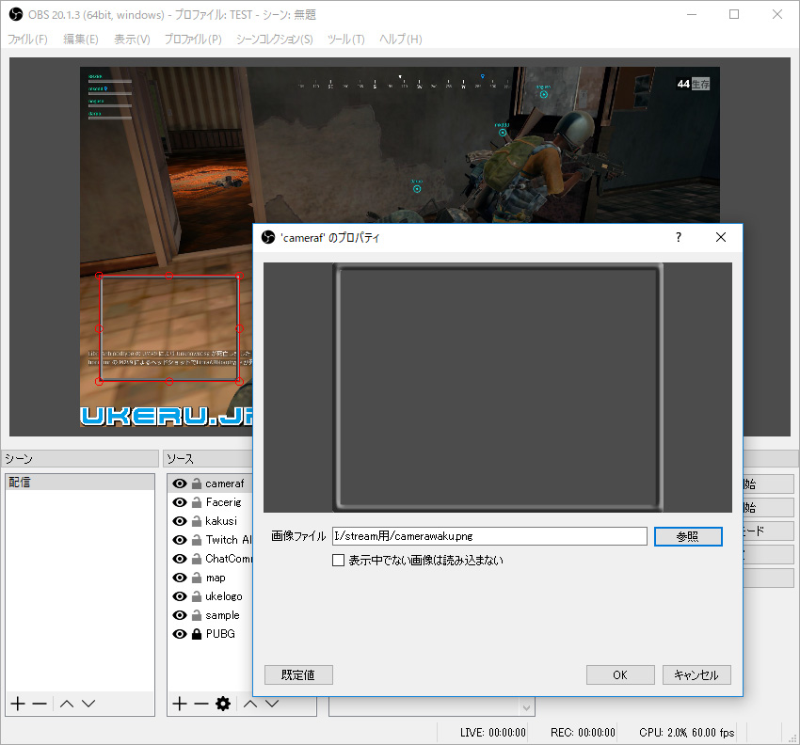The width and height of the screenshot is (800, 745).
Task: Move scene up in scenes panel
Action: 67,704
